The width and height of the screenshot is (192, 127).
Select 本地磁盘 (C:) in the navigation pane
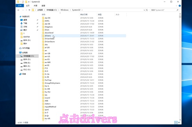pyautogui.click(x=27, y=56)
